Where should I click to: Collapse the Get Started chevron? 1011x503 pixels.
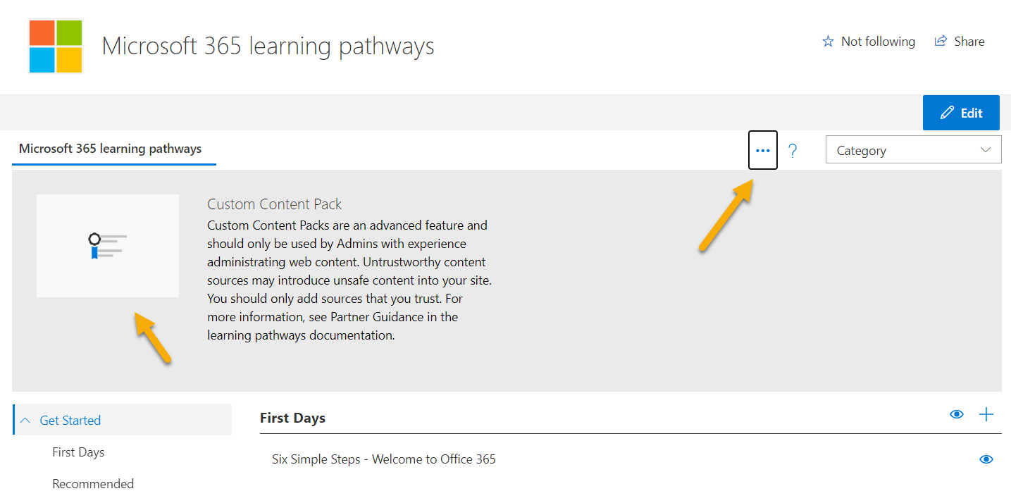click(x=25, y=421)
